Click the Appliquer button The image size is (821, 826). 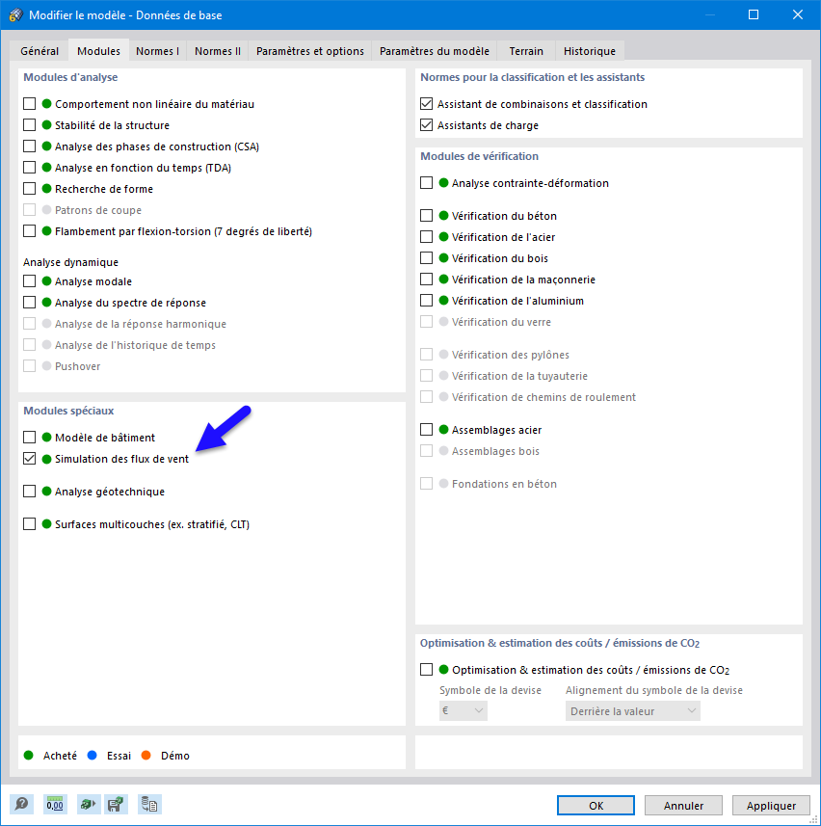(x=771, y=805)
